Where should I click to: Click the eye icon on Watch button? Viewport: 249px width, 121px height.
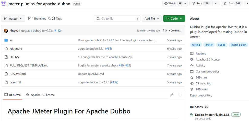[x=166, y=4]
